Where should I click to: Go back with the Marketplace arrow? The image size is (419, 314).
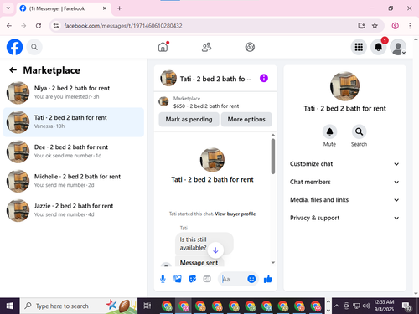pos(13,70)
